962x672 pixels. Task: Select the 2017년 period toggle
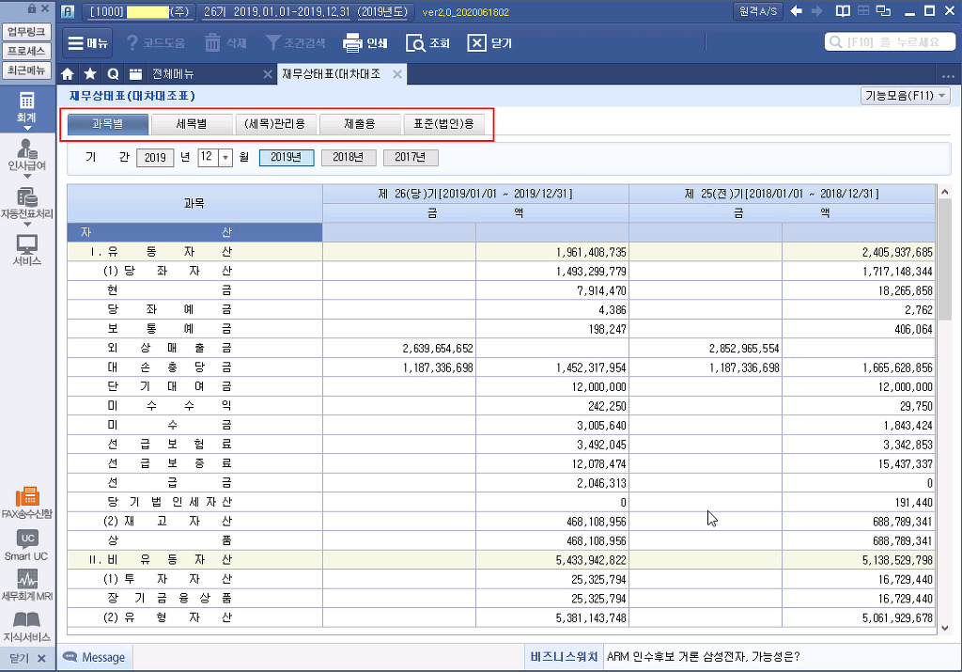tap(411, 158)
